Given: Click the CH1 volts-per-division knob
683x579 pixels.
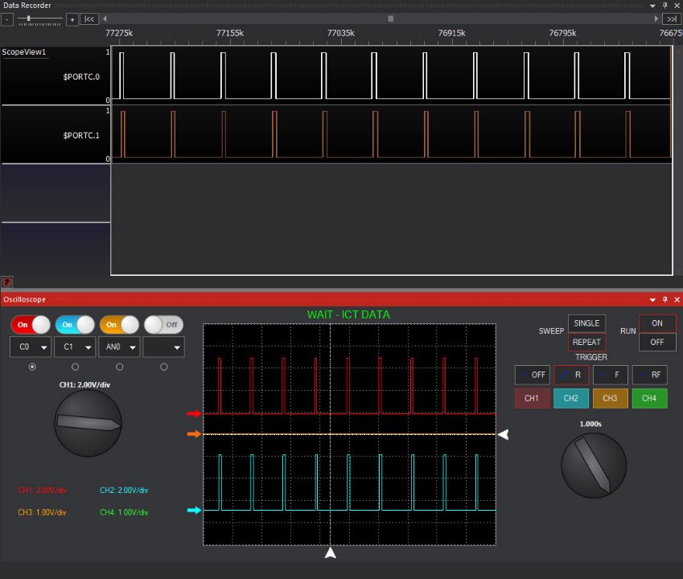Looking at the screenshot, I should [x=88, y=423].
